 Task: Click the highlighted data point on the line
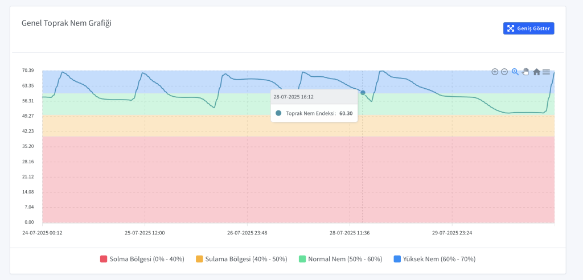(x=363, y=92)
